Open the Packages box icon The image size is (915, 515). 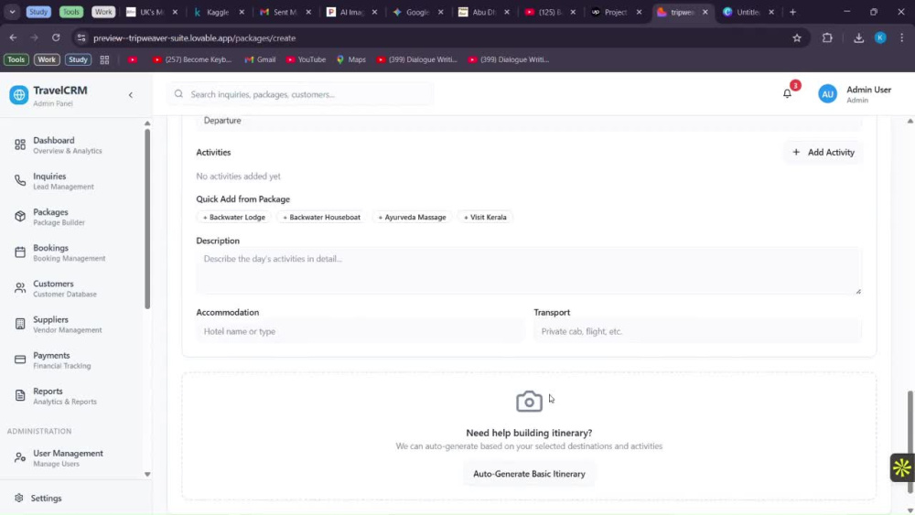click(x=20, y=217)
